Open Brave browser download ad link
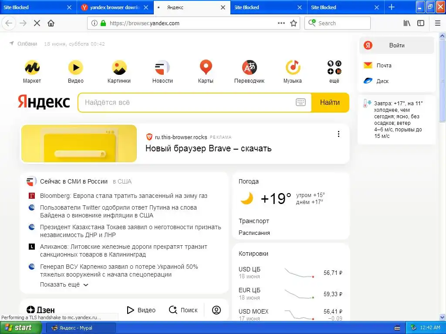Viewport: 446px width, 334px height. (x=209, y=148)
